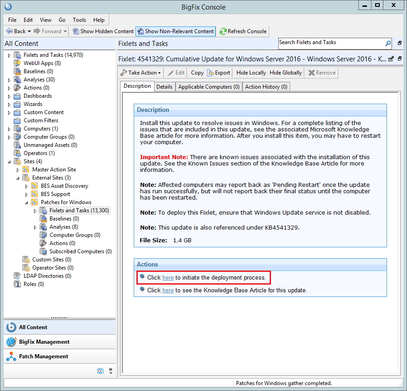407x391 pixels.
Task: Expand the Master Action Site node
Action: point(18,170)
